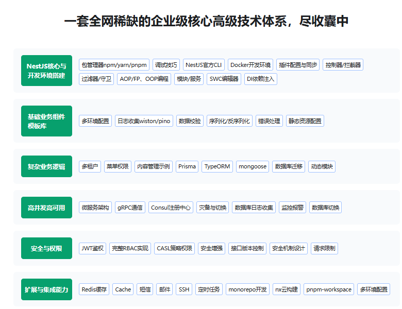Click the '插件配置与同步' tag

[298, 65]
